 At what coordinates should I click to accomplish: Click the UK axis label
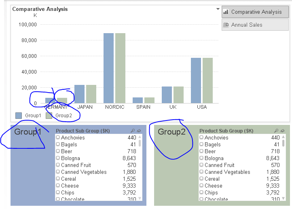173,107
